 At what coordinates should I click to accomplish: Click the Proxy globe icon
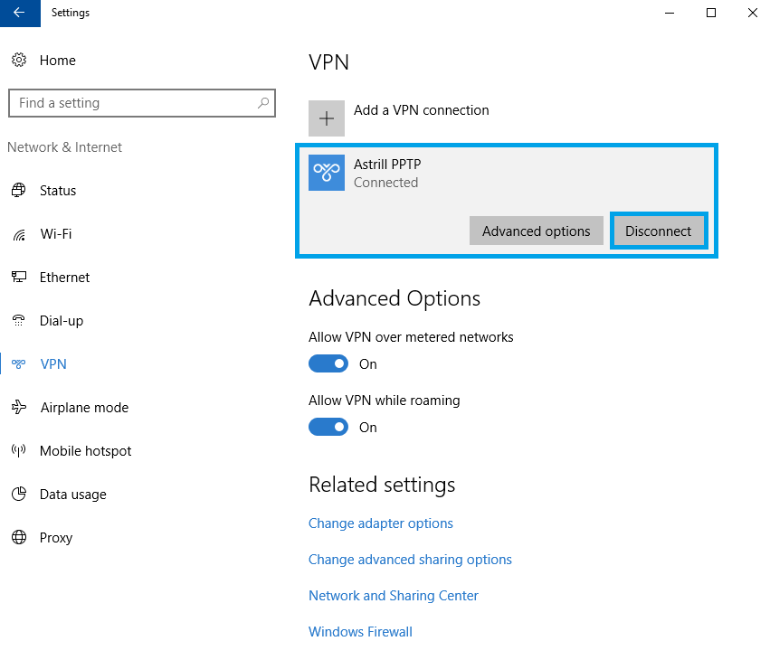(18, 538)
